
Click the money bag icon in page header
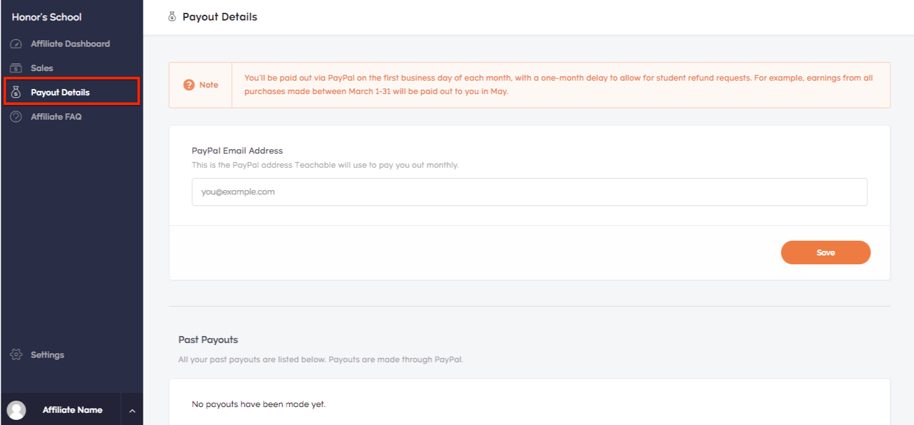(x=172, y=17)
